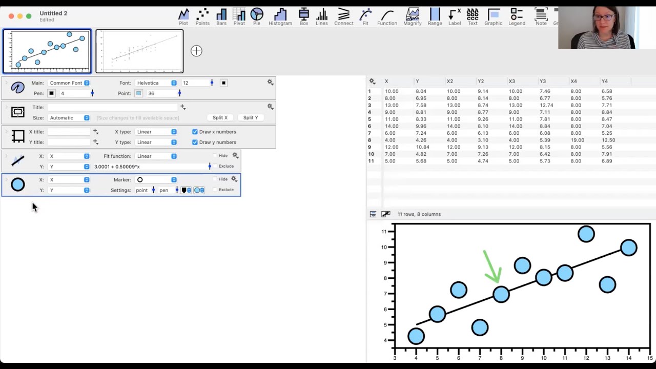Click the canvas Title input field

pos(113,107)
